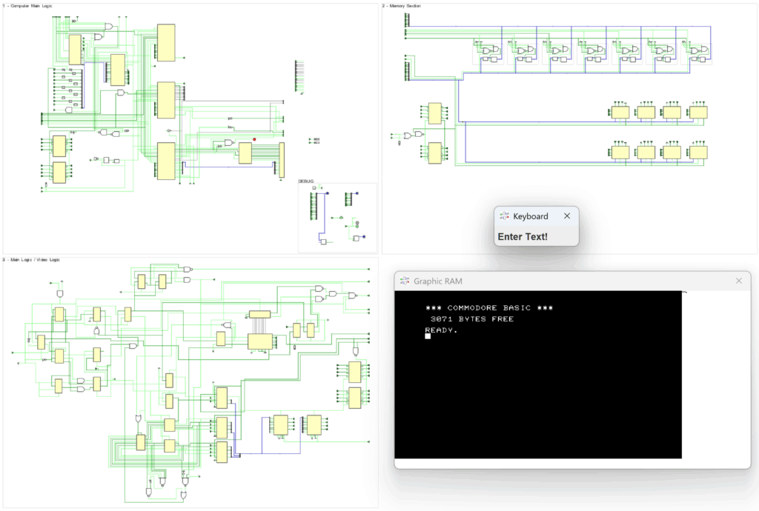Click the 'DEBUG' label in the schematic
This screenshot has width=759, height=511.
pos(306,181)
